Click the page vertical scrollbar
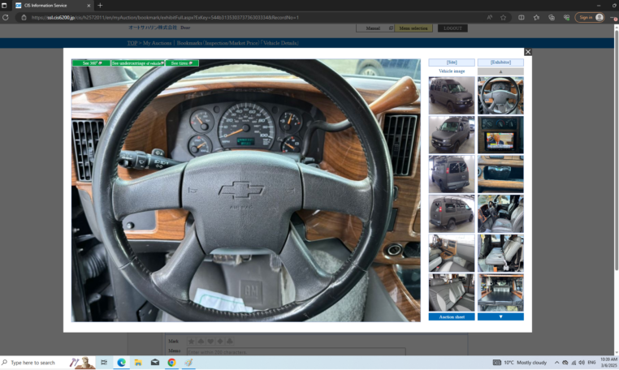Image resolution: width=619 pixels, height=370 pixels. 617,150
